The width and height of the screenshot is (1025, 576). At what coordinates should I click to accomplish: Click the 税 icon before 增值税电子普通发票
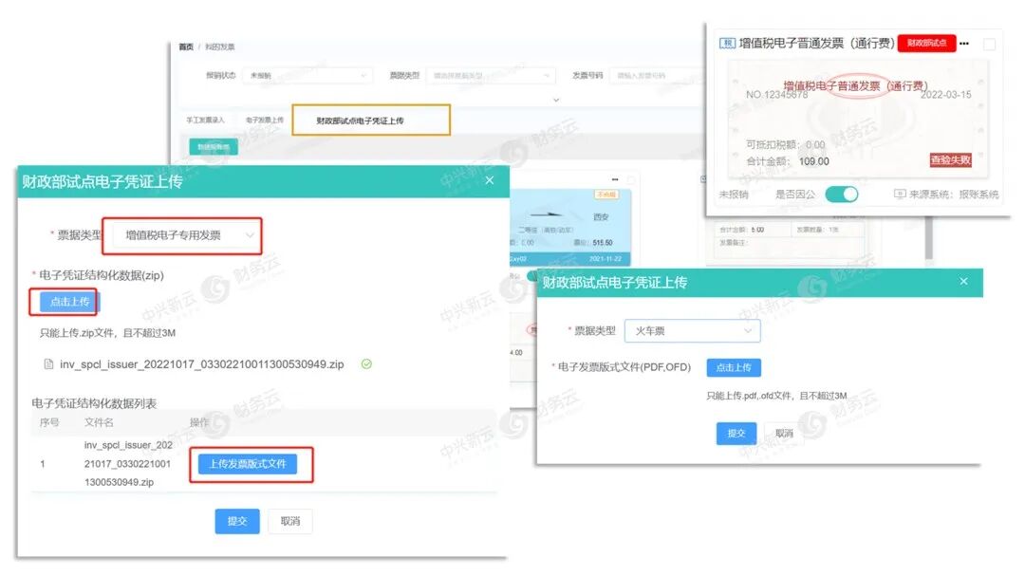tap(728, 43)
